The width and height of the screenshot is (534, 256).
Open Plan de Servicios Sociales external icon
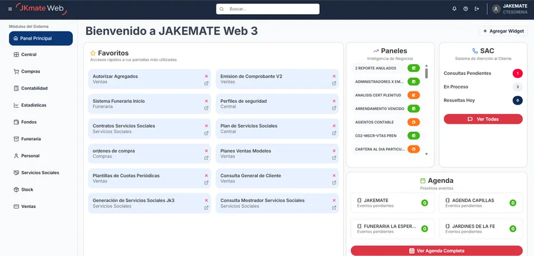pyautogui.click(x=333, y=133)
